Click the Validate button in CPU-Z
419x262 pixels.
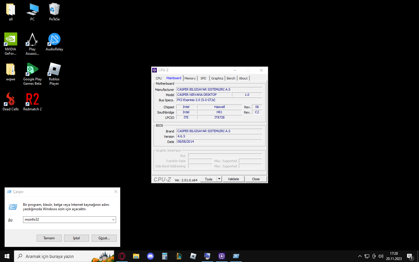[233, 179]
